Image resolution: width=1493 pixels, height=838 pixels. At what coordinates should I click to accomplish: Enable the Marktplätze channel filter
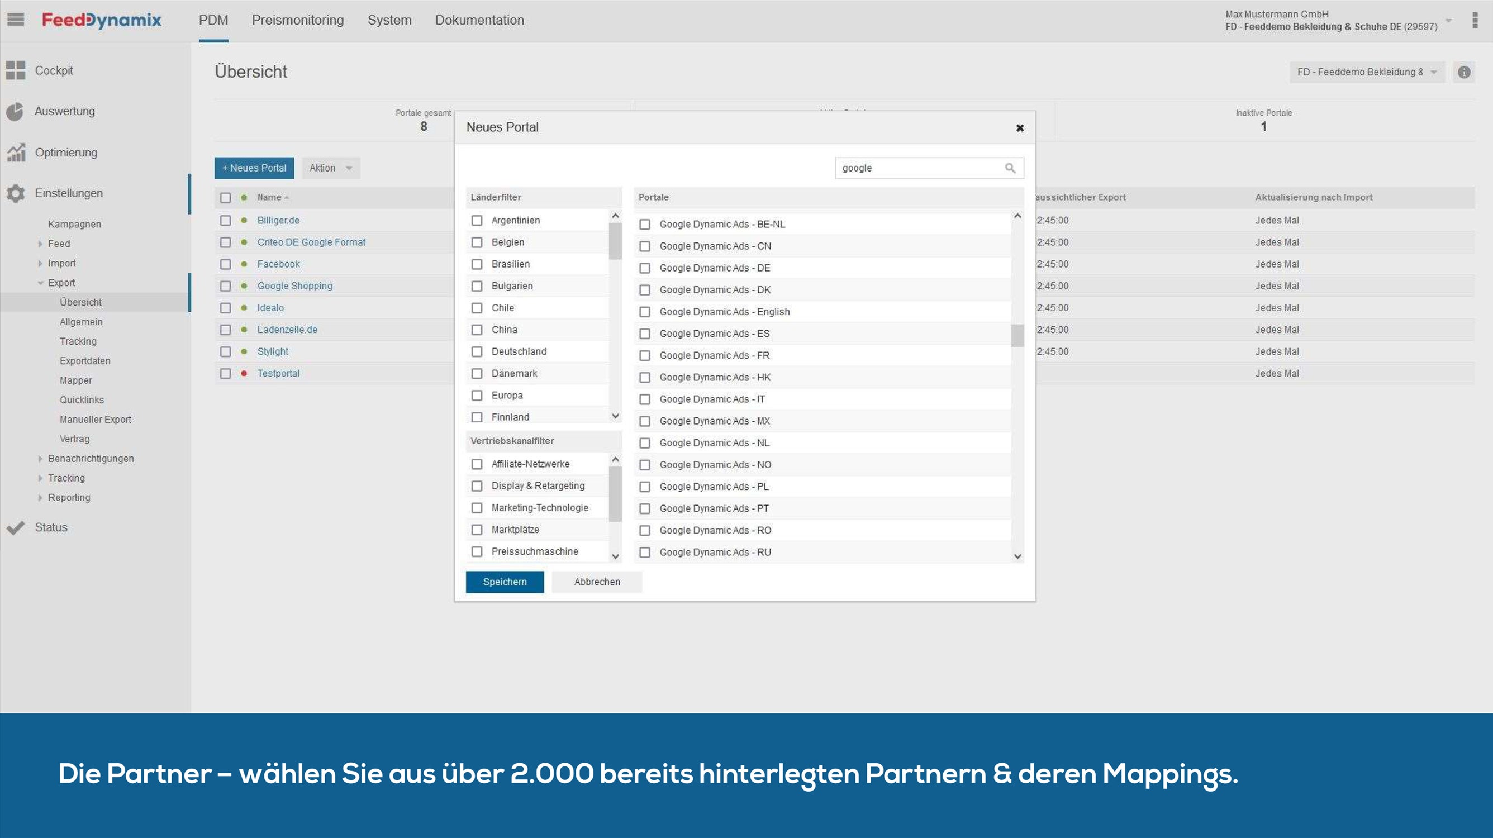[x=477, y=530]
